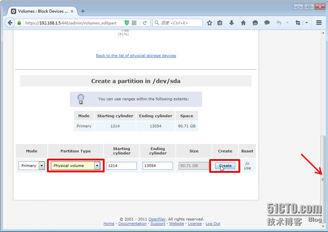Click the Openfiler footer link
The width and height of the screenshot is (328, 232).
pos(157,219)
